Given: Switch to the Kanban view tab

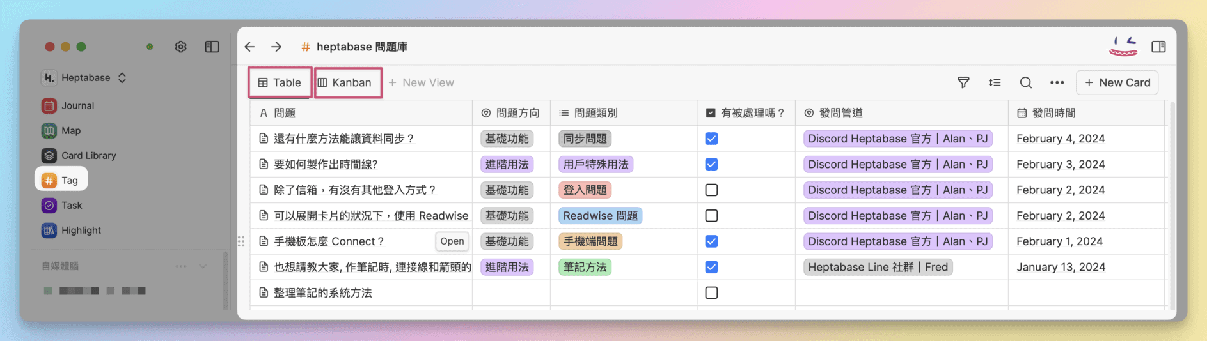Looking at the screenshot, I should 348,82.
